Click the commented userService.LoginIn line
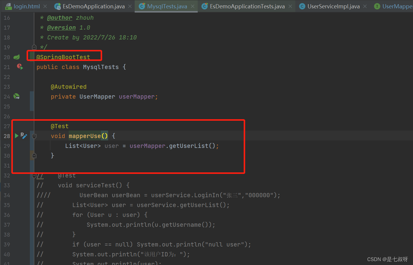 [180, 195]
